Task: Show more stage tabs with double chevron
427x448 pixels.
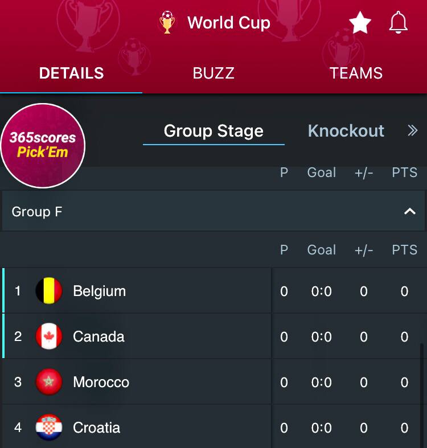Action: point(413,131)
